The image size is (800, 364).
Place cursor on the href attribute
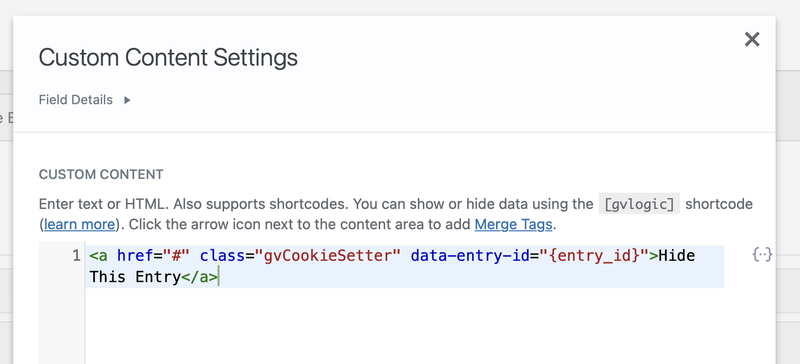point(135,255)
